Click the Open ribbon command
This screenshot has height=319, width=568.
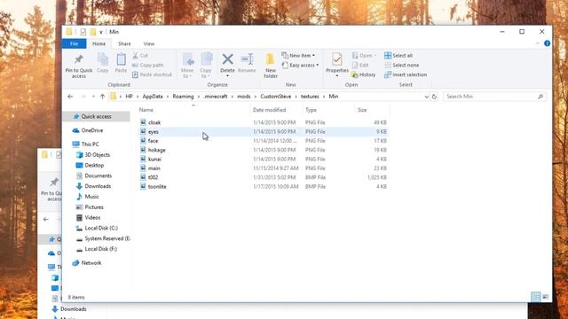point(364,55)
